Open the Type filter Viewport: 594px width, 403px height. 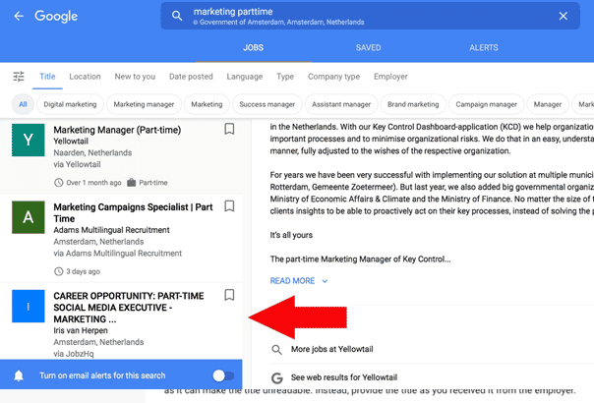[285, 77]
